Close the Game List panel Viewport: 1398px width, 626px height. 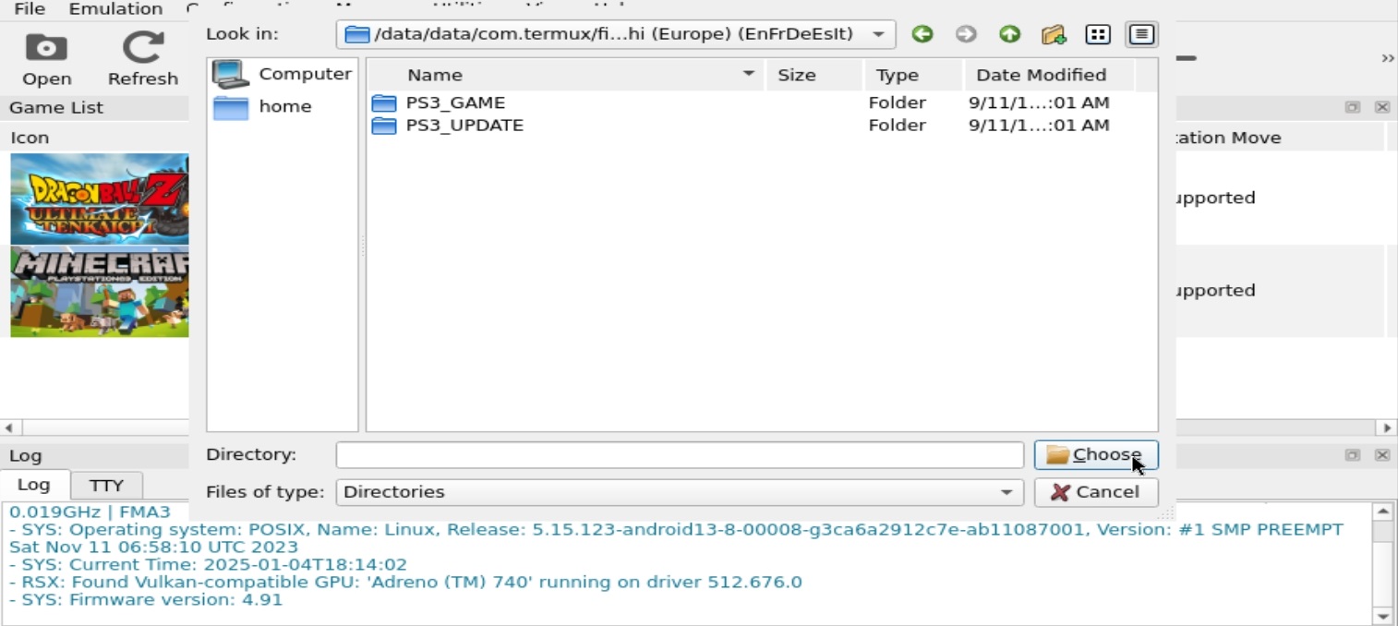[x=1382, y=107]
